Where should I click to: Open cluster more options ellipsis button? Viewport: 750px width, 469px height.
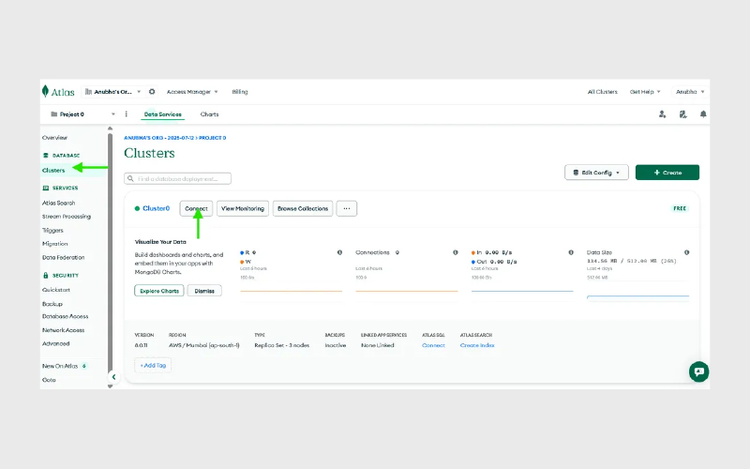tap(346, 208)
